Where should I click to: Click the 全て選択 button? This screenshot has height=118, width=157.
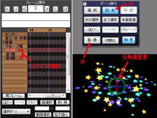coord(110,20)
